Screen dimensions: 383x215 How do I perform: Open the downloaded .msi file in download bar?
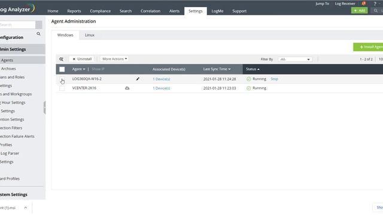[8, 208]
